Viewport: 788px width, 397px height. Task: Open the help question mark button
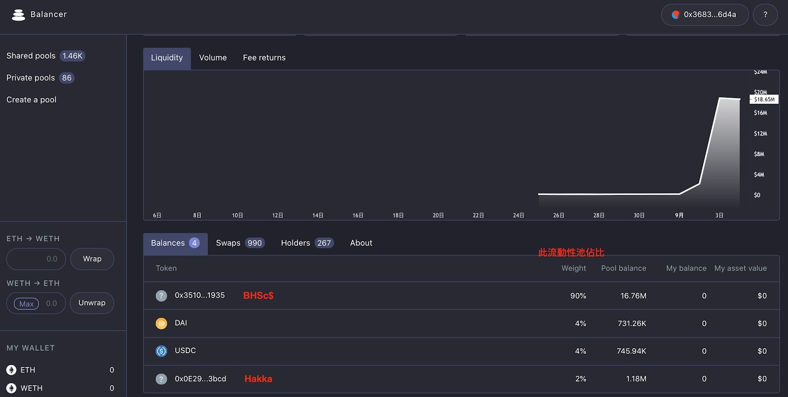[x=765, y=15]
